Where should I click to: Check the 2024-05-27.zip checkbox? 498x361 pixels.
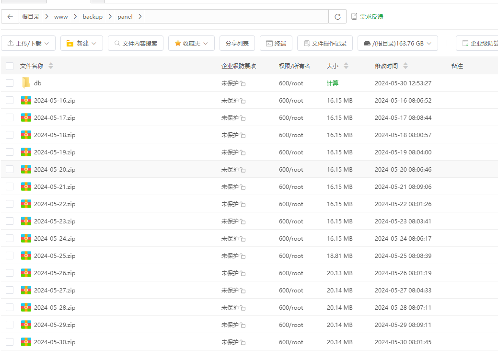point(10,290)
